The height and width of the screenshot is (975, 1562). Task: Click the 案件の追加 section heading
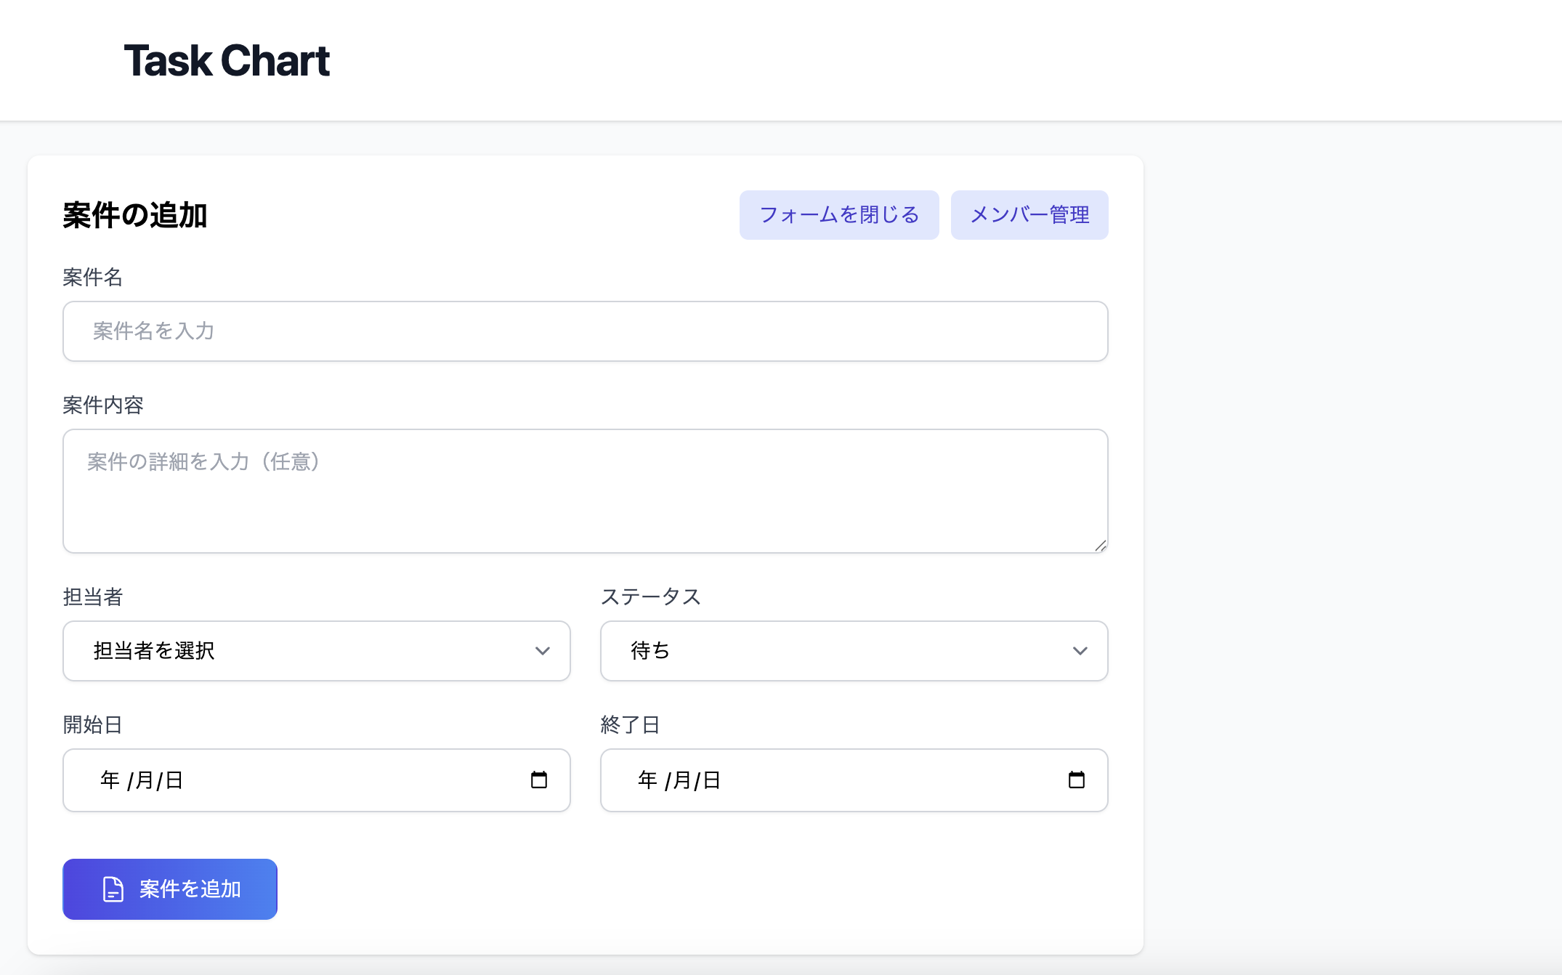click(x=135, y=216)
